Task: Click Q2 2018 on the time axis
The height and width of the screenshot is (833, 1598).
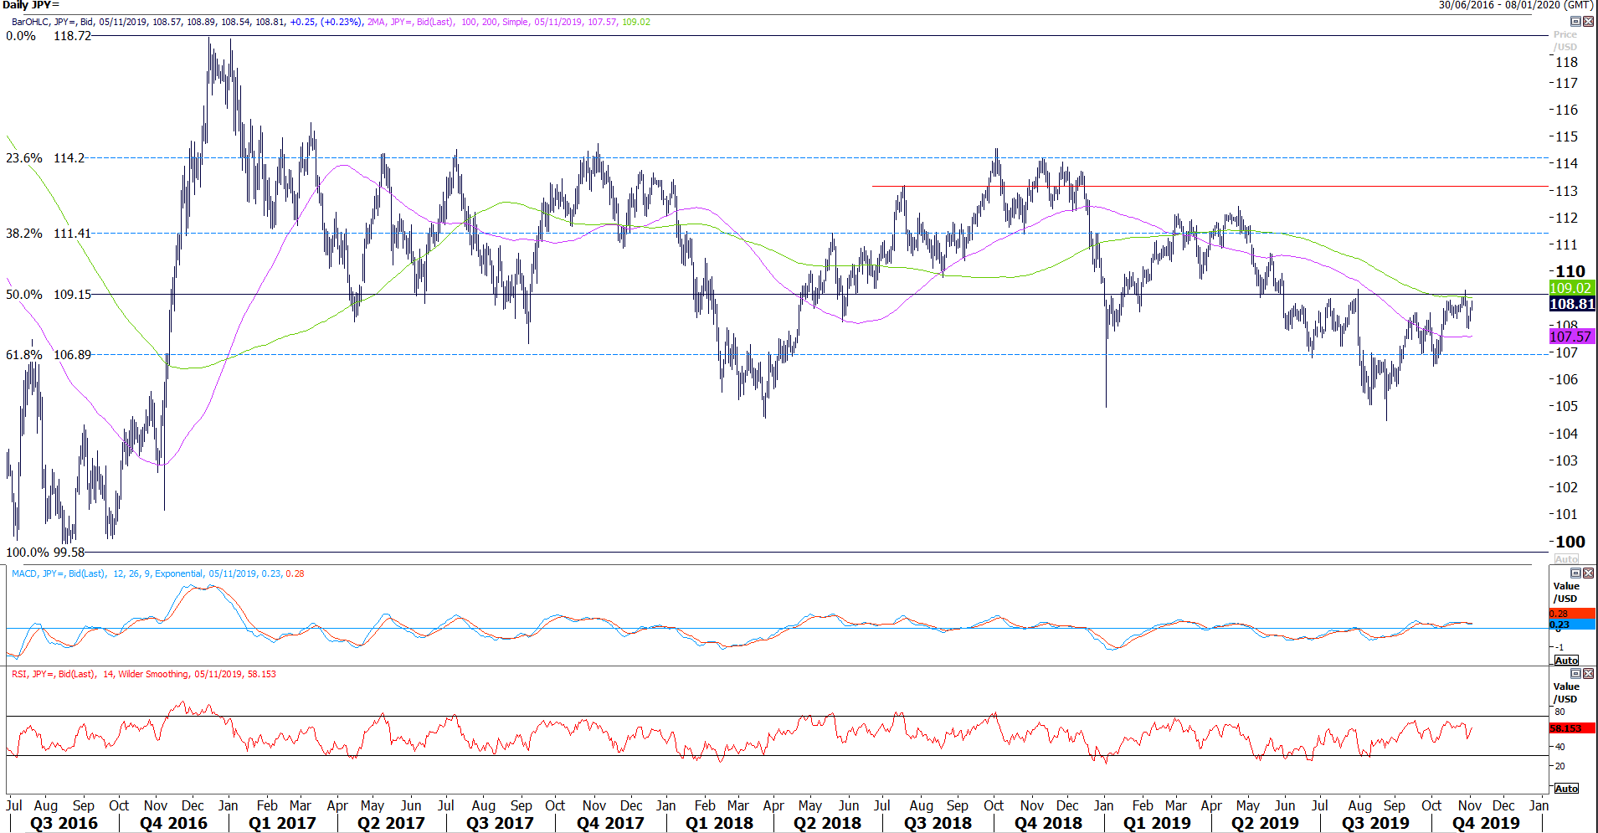Action: click(827, 823)
